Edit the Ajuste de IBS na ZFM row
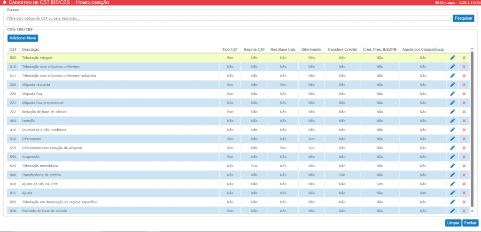The width and height of the screenshot is (481, 232). pyautogui.click(x=452, y=184)
